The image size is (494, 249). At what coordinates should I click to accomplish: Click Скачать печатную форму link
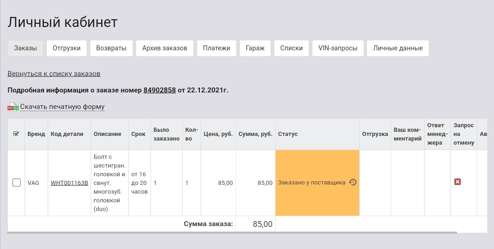pos(62,107)
